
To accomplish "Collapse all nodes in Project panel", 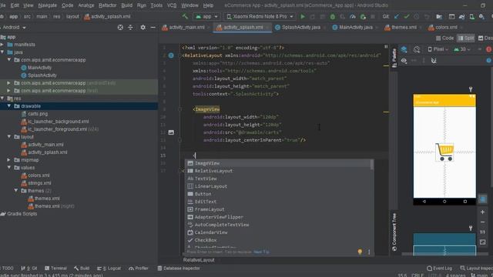I will point(130,28).
